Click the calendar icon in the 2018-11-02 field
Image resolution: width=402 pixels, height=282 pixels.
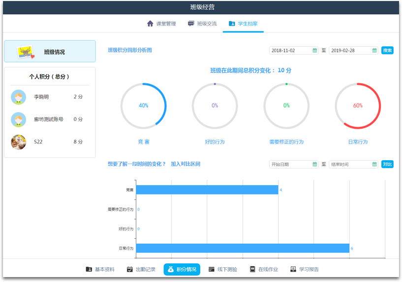[x=315, y=50]
